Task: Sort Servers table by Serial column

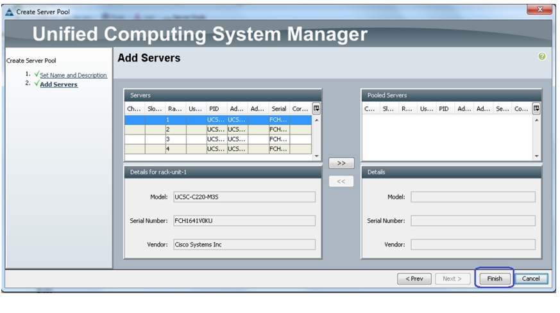Action: click(279, 109)
